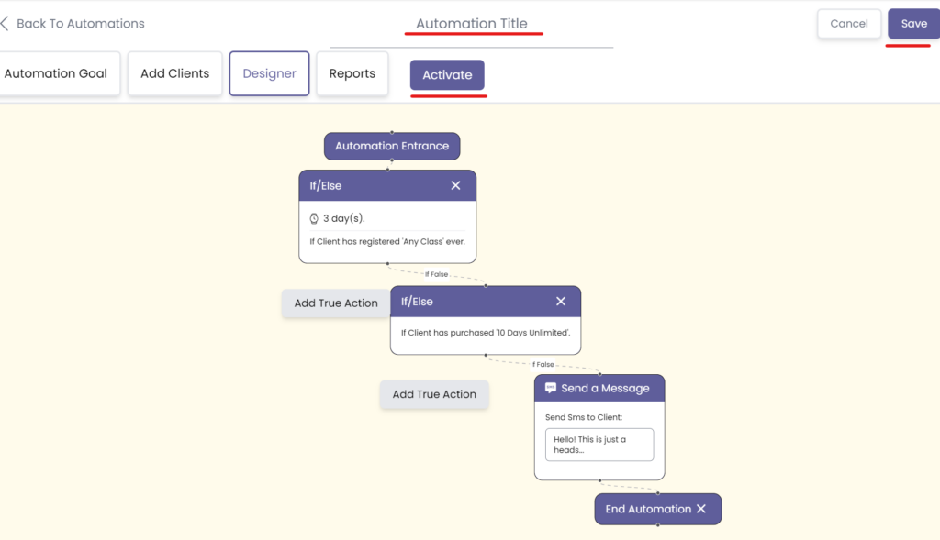This screenshot has width=940, height=540.
Task: Open the Automation Goal tab
Action: point(56,73)
